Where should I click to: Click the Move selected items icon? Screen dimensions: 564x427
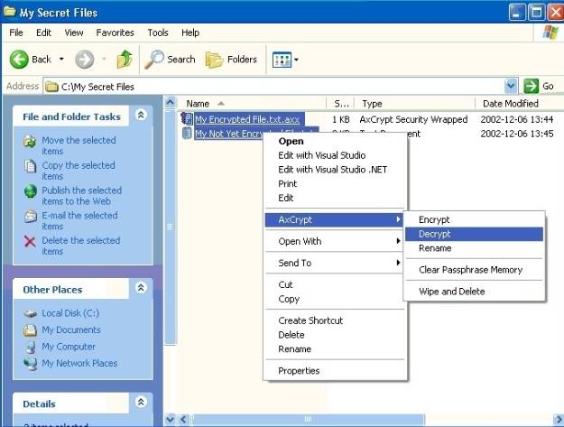(30, 141)
